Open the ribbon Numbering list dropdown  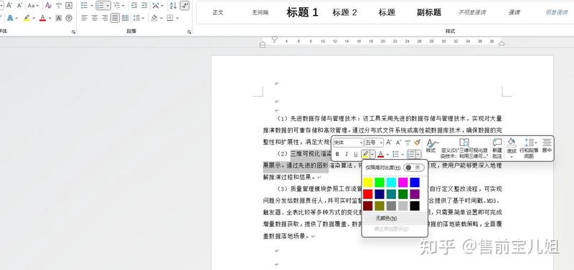[107, 6]
